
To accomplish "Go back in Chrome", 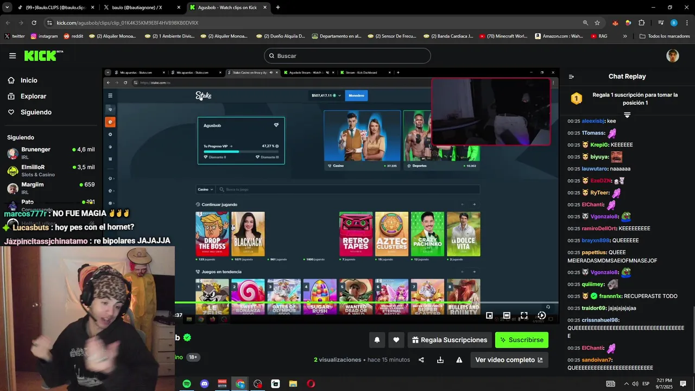I will 8,23.
